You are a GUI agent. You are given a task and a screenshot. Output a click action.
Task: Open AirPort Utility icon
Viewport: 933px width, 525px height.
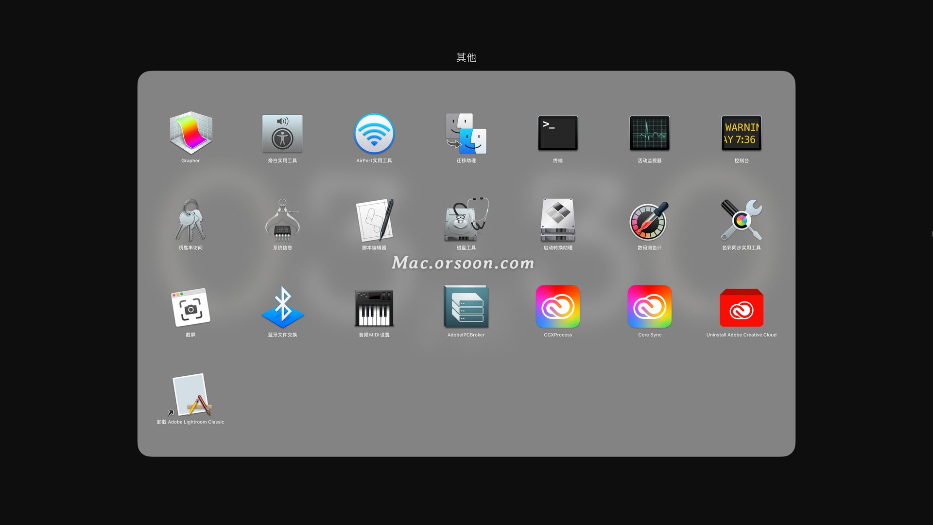[x=374, y=133]
